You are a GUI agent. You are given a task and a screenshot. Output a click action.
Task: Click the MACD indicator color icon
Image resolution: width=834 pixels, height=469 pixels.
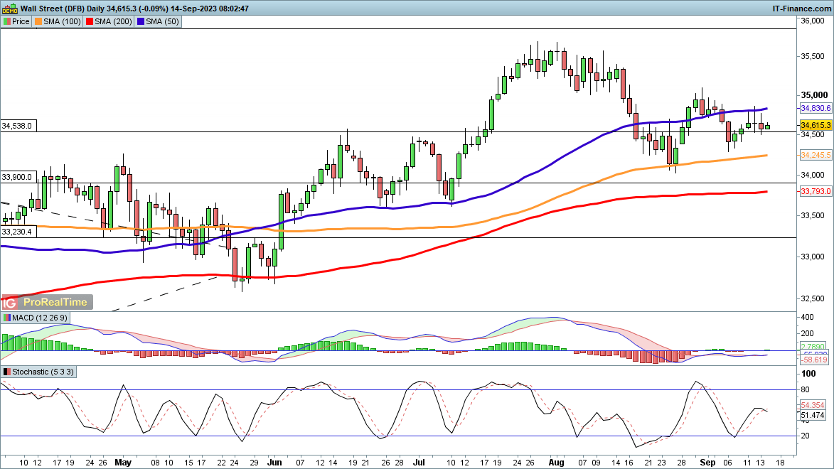click(7, 317)
